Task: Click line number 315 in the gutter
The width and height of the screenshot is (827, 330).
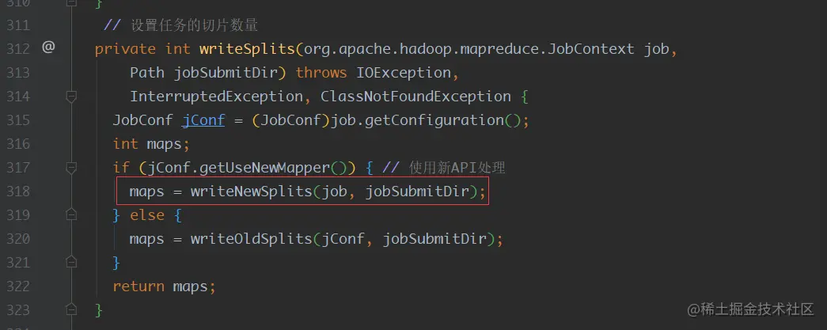Action: pyautogui.click(x=18, y=120)
